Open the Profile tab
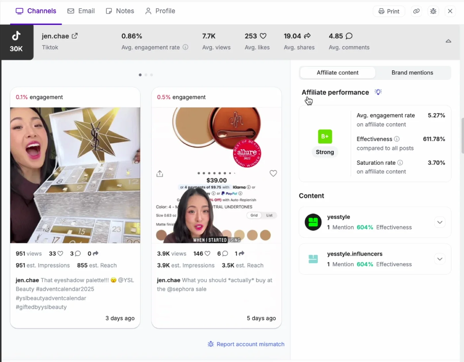Screen dimensions: 464x362 coord(160,11)
